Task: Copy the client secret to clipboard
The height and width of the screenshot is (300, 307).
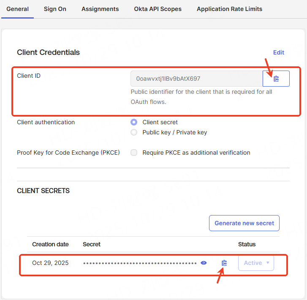Action: point(224,263)
